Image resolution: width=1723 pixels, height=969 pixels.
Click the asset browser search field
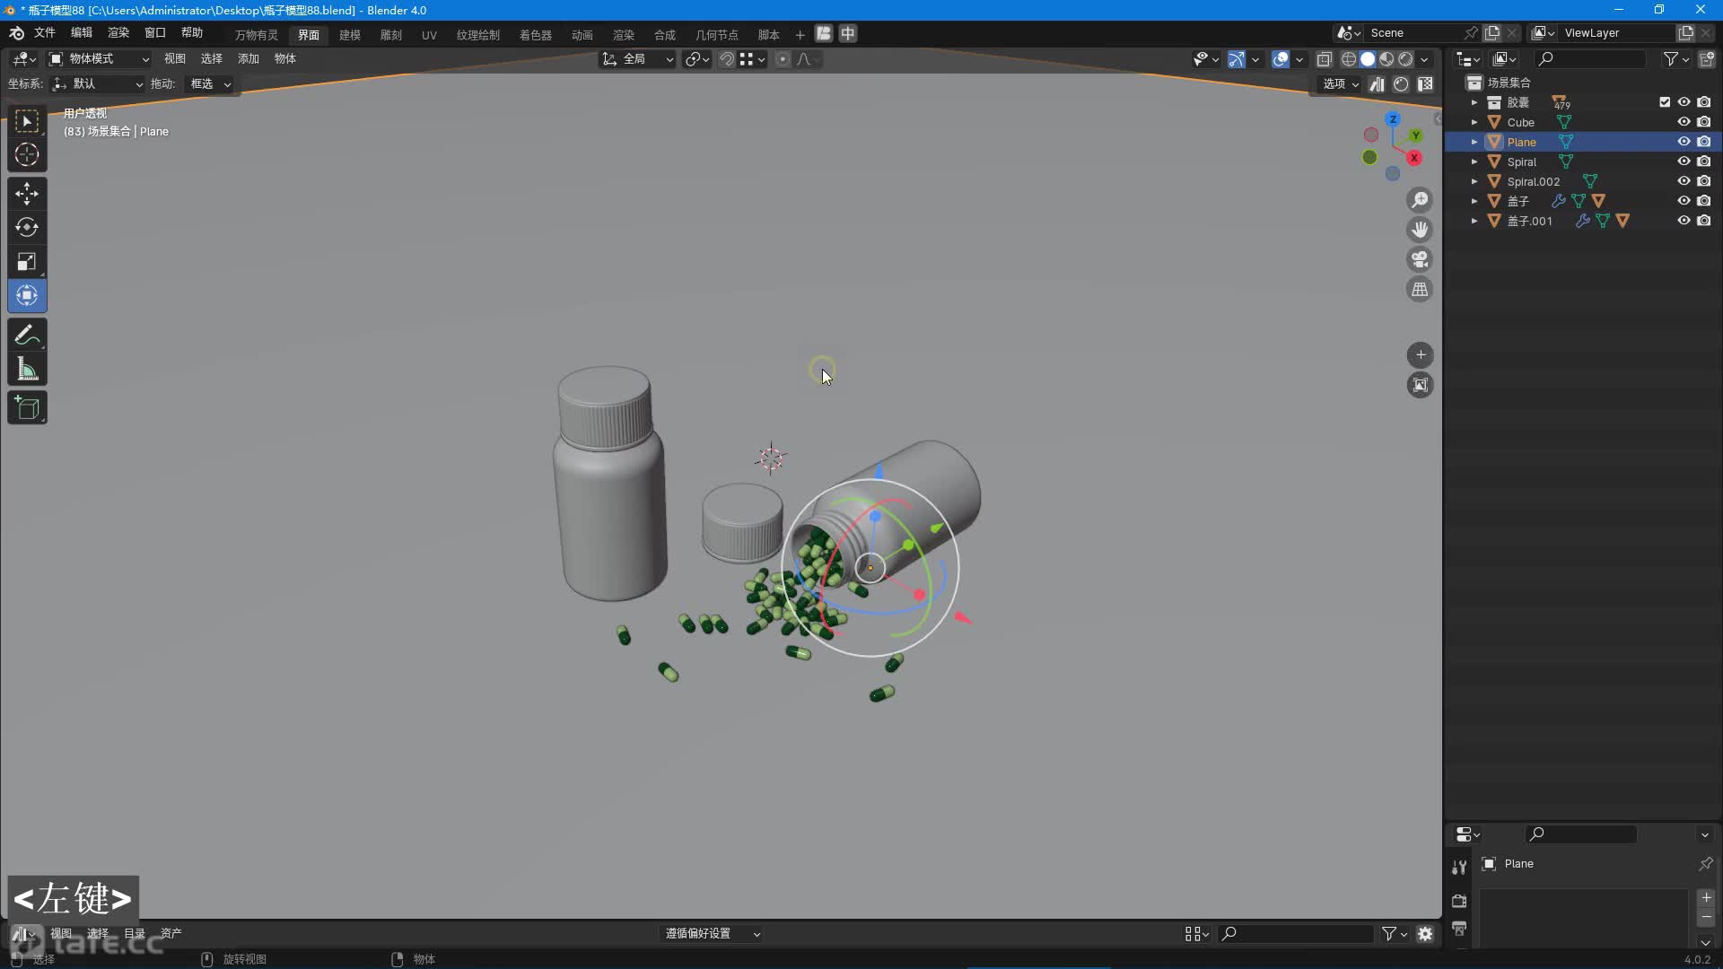click(1296, 934)
